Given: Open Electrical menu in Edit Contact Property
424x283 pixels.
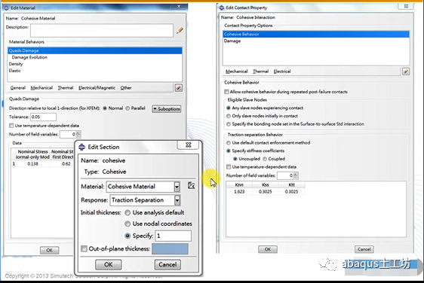Looking at the screenshot, I should (x=282, y=72).
